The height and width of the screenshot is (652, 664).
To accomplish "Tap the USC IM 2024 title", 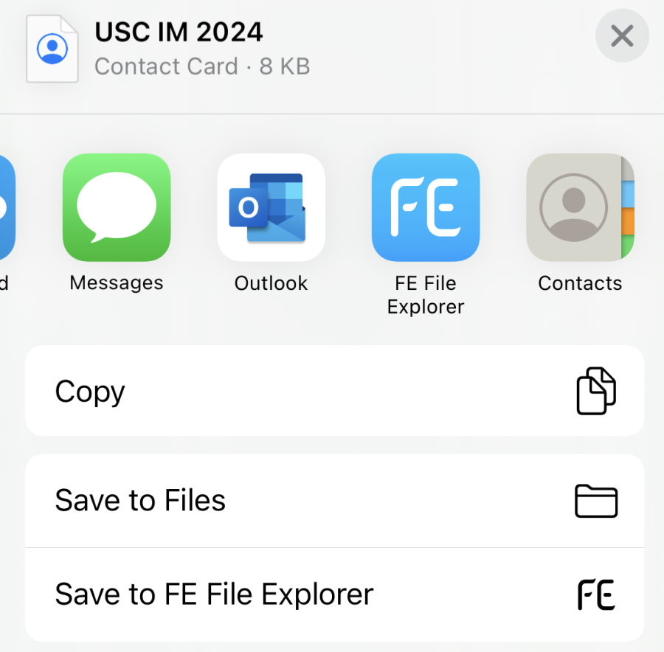I will 179,32.
